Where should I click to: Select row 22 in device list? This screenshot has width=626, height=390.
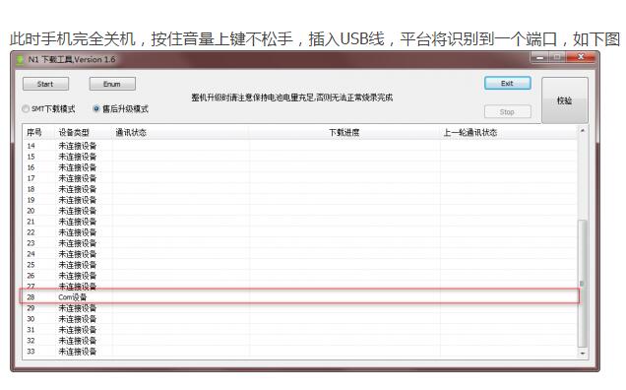(x=299, y=232)
